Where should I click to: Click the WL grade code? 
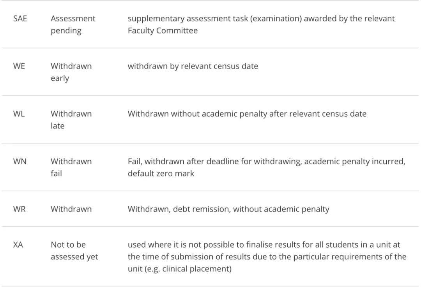19,114
